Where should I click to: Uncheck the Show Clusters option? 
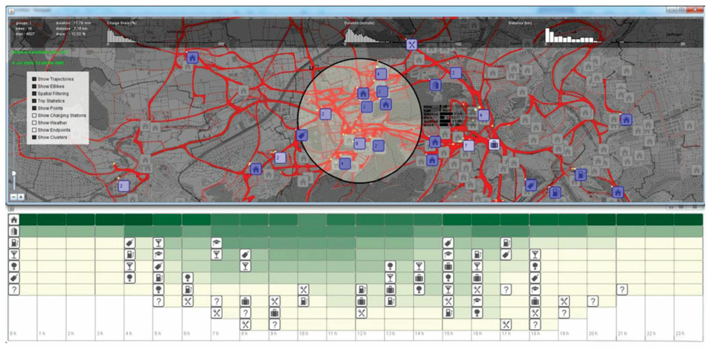35,137
